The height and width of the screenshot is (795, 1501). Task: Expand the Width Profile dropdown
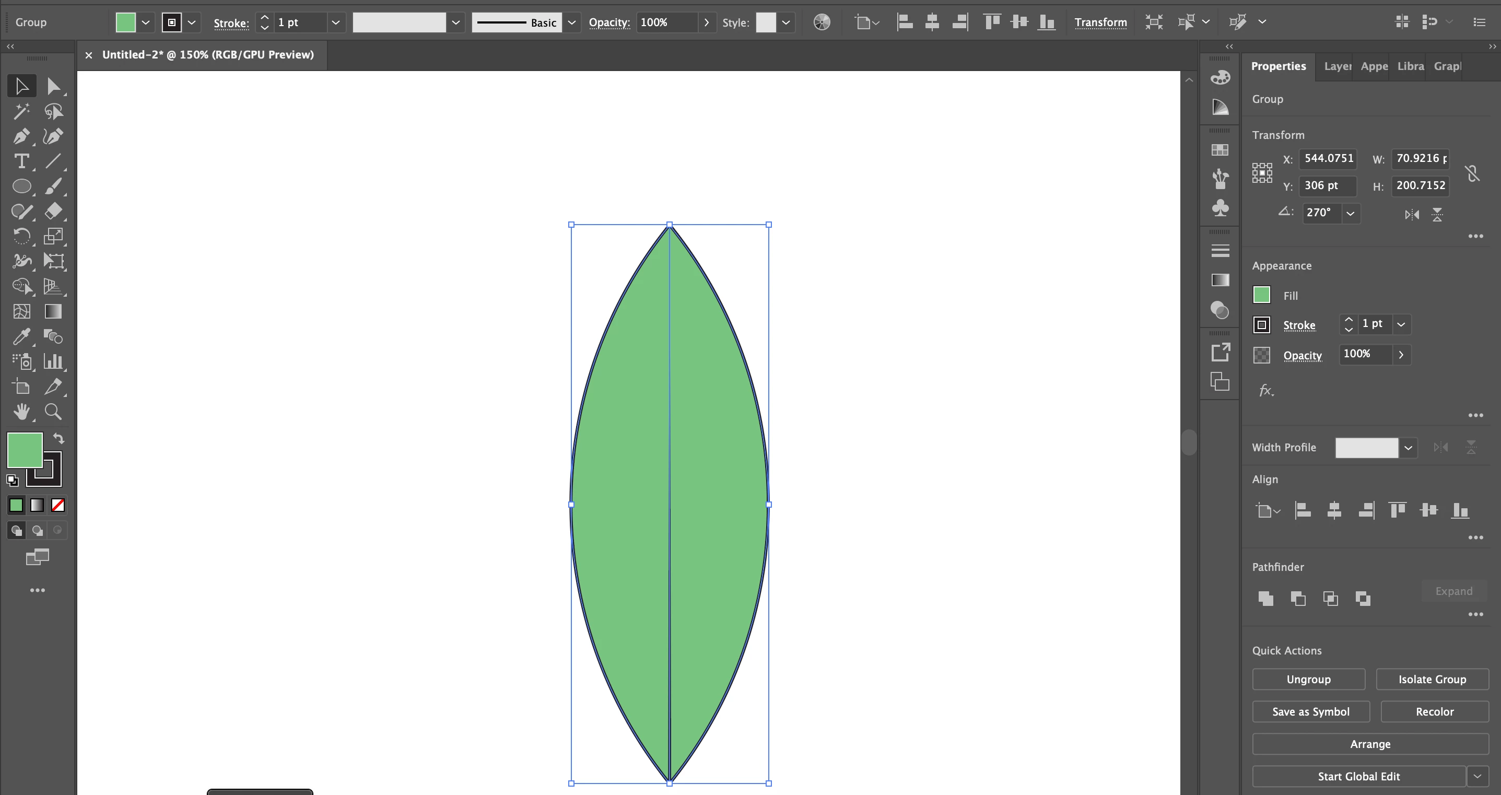tap(1408, 448)
